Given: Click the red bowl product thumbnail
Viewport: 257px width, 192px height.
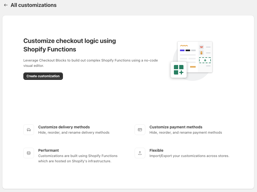Looking at the screenshot, I should click(x=202, y=47).
